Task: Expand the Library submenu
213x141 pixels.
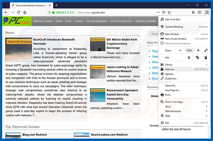Action: point(184,64)
